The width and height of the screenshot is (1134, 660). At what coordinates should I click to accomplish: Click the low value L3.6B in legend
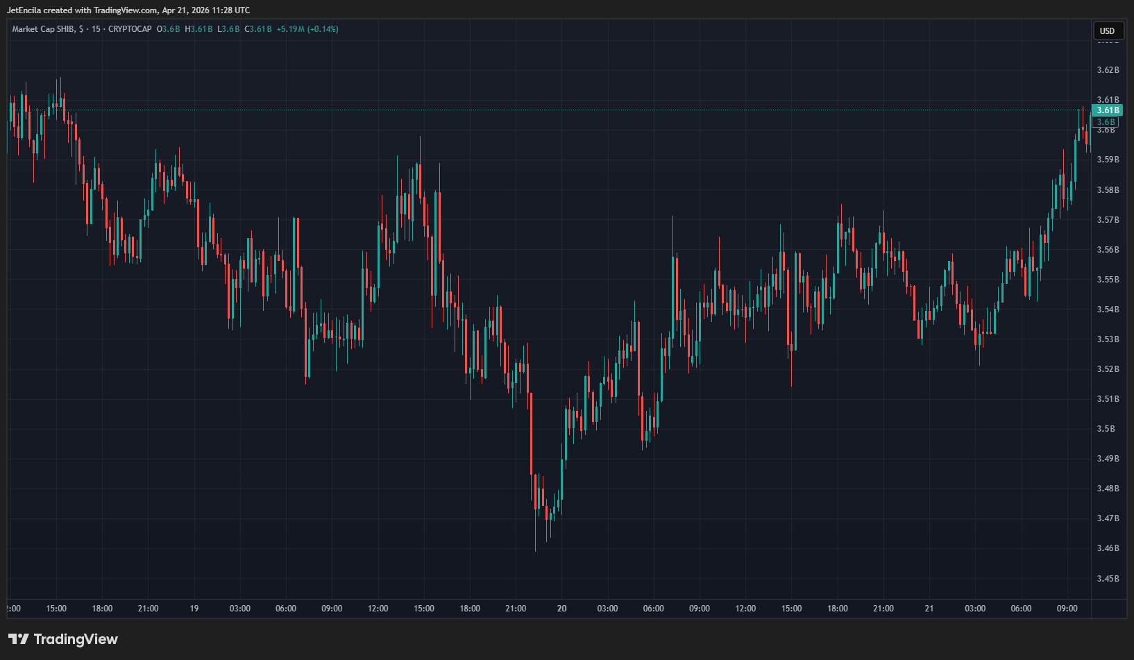pyautogui.click(x=228, y=29)
